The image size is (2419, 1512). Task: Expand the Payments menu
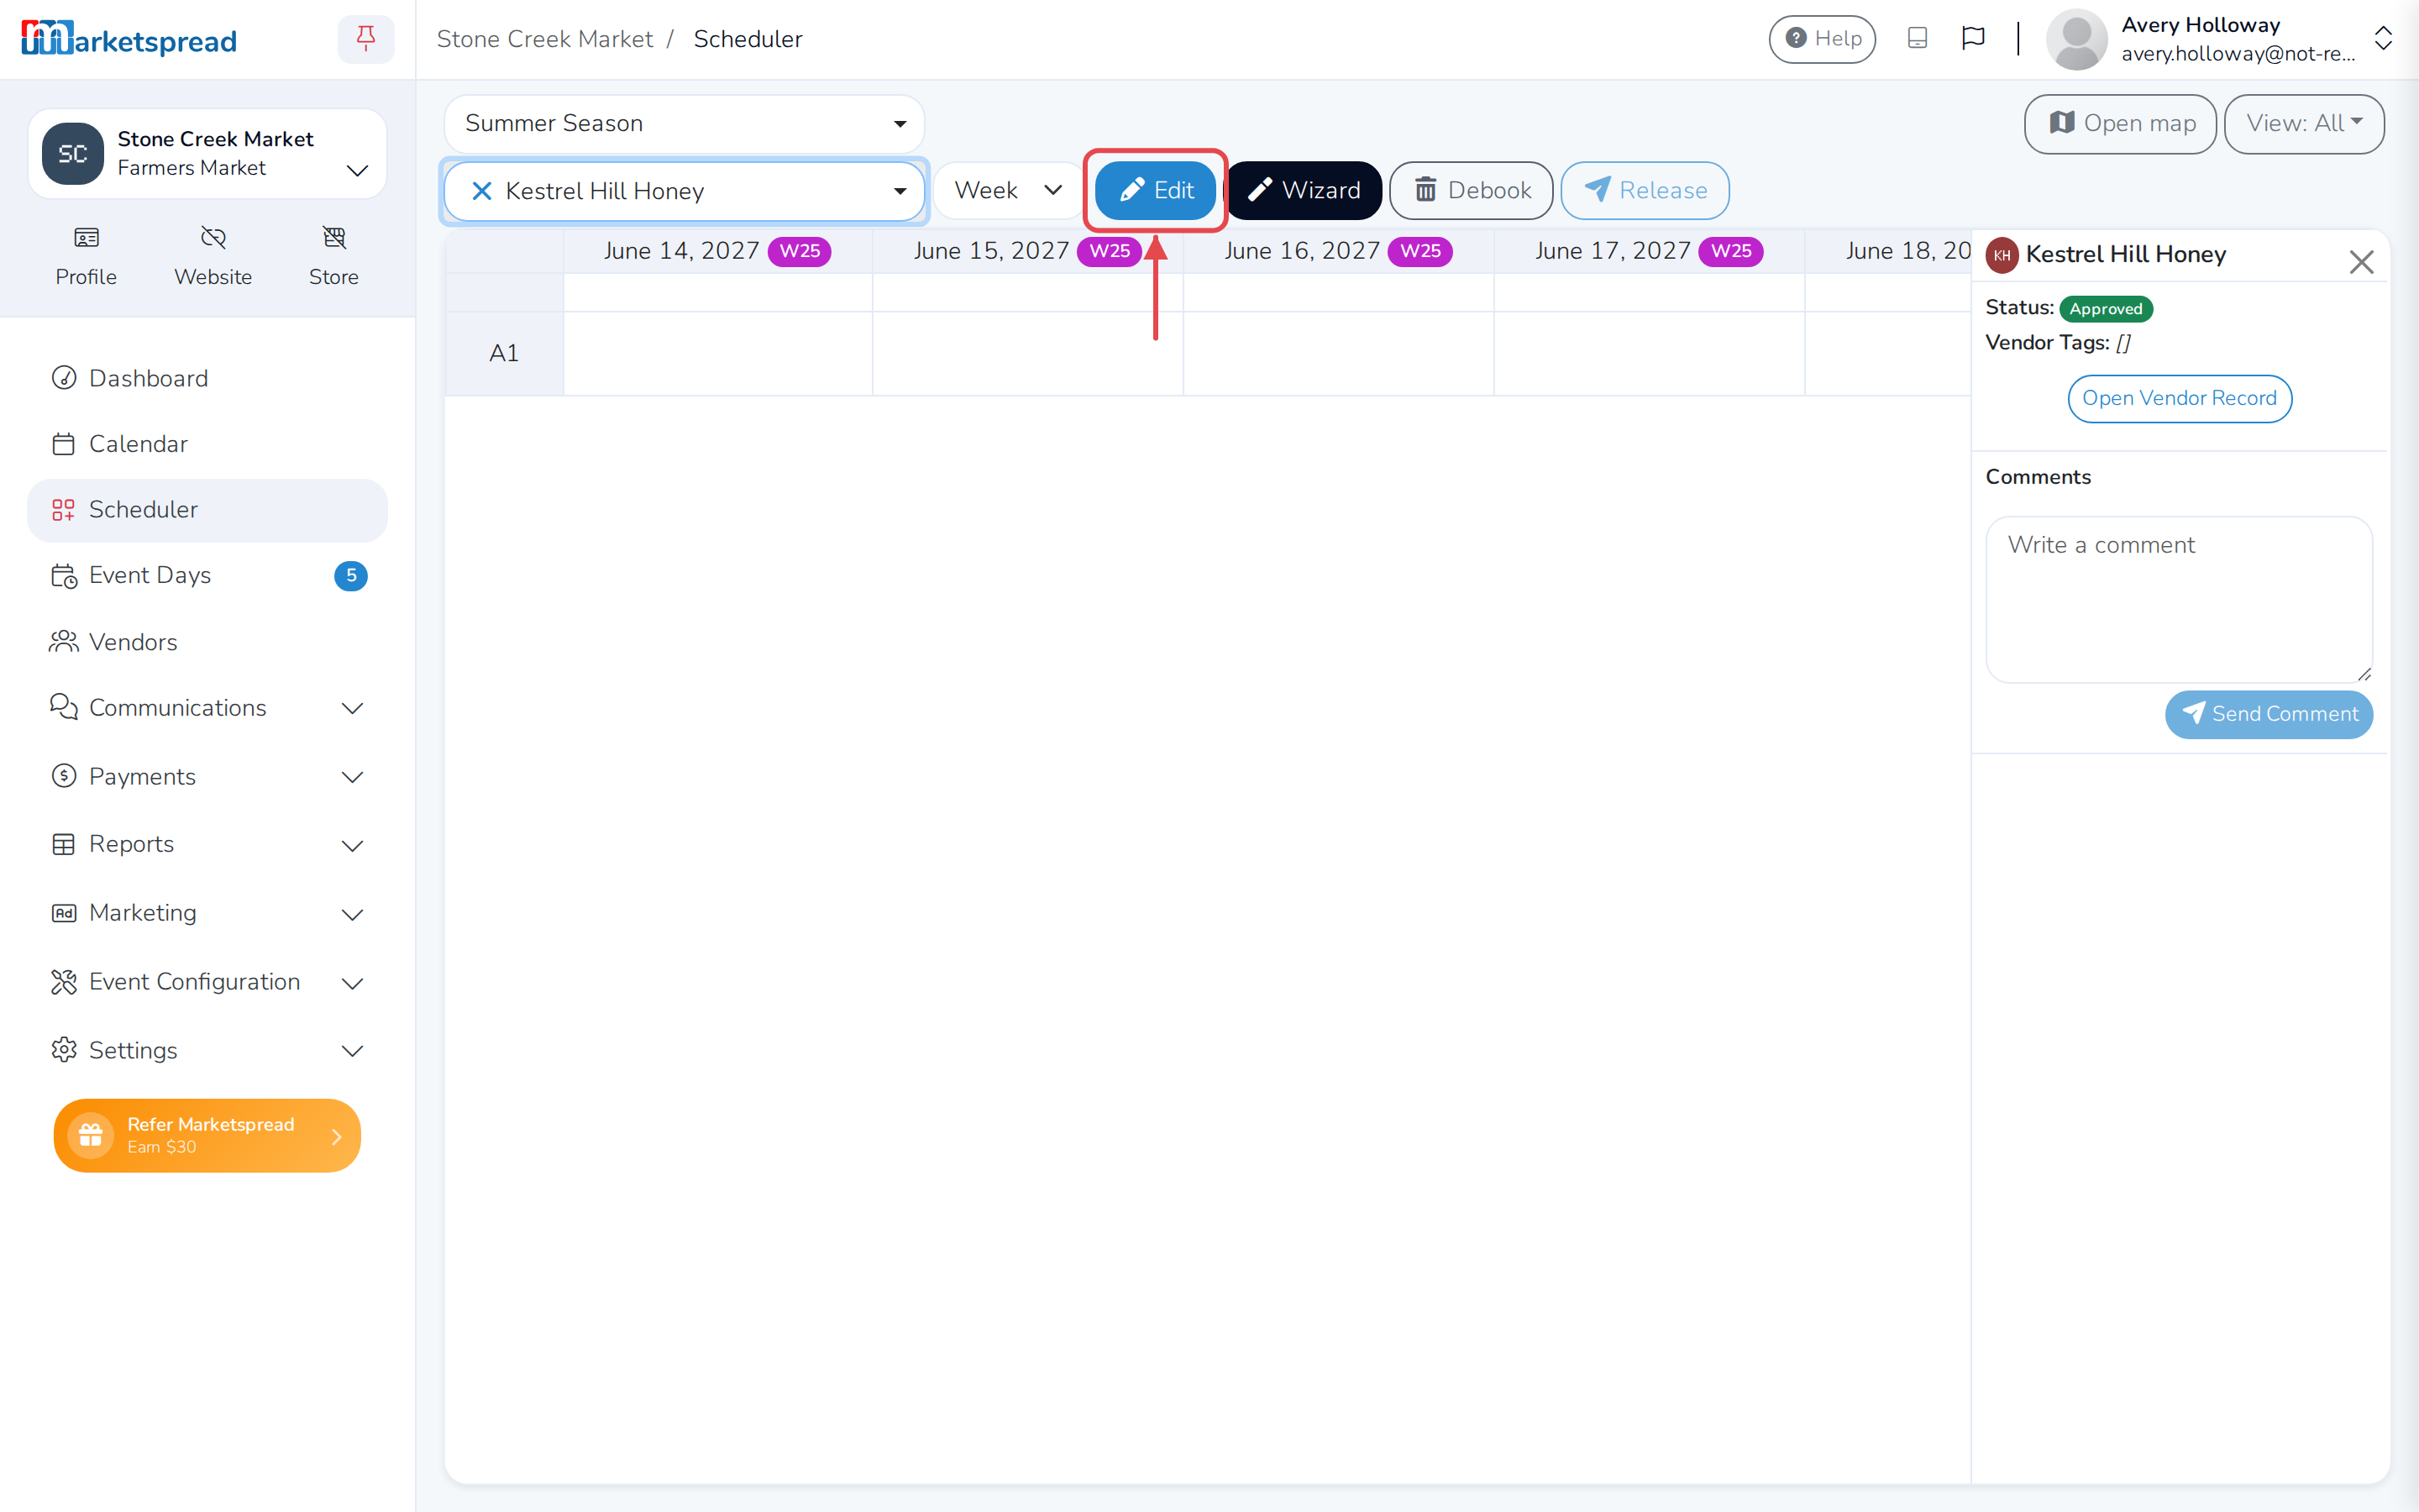click(207, 777)
